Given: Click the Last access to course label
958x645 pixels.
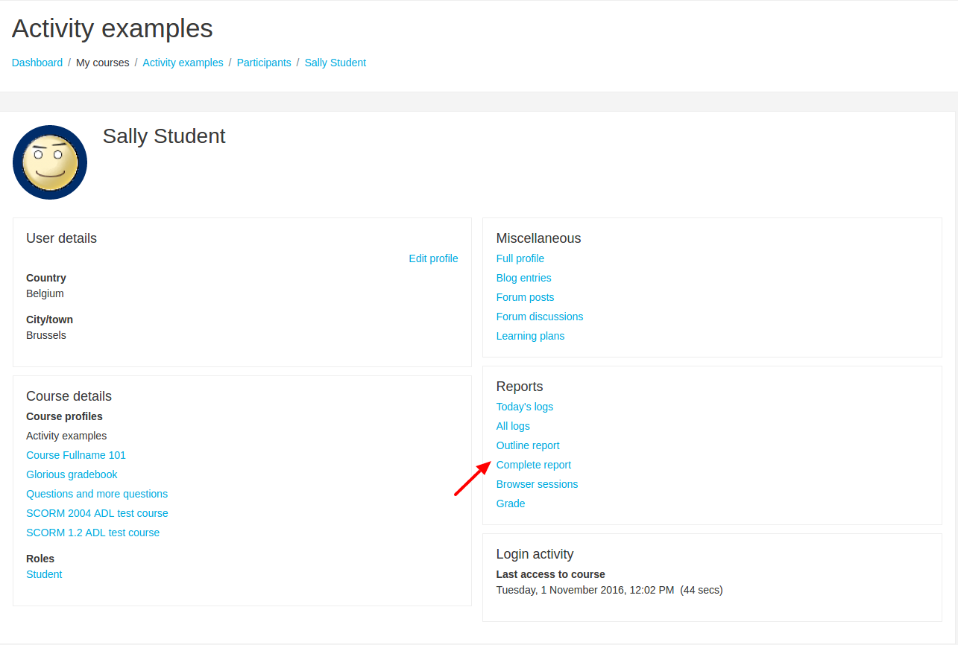Looking at the screenshot, I should (x=550, y=574).
